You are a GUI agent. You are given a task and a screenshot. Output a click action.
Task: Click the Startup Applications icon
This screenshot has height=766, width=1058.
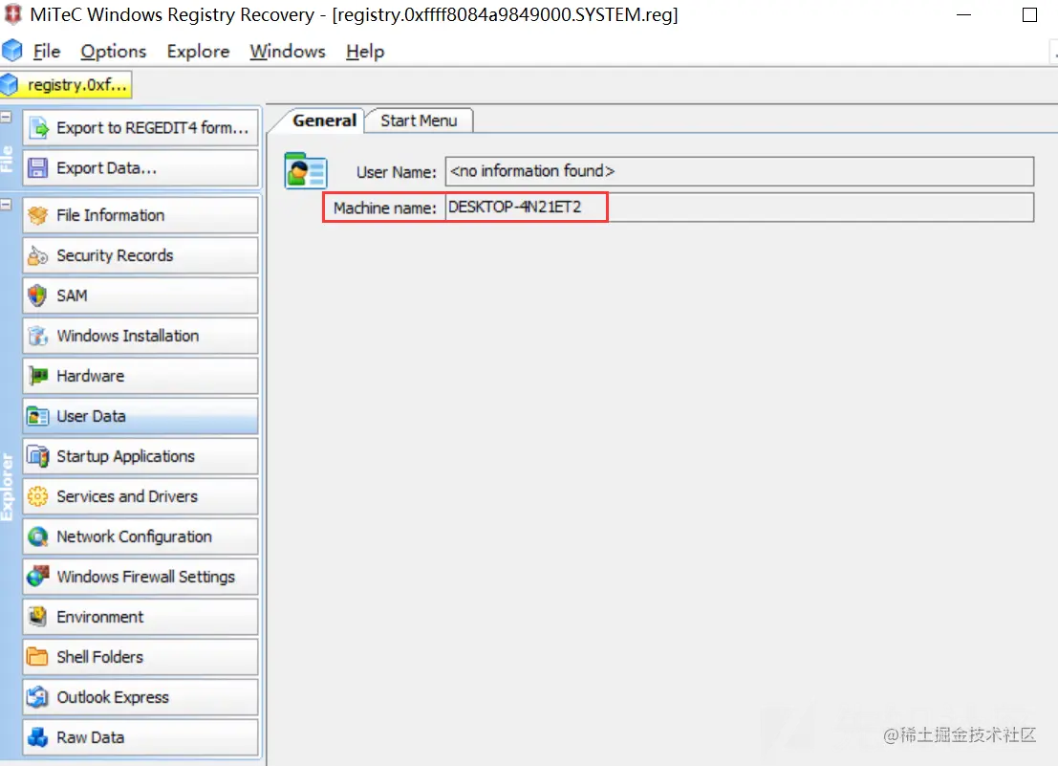[38, 456]
